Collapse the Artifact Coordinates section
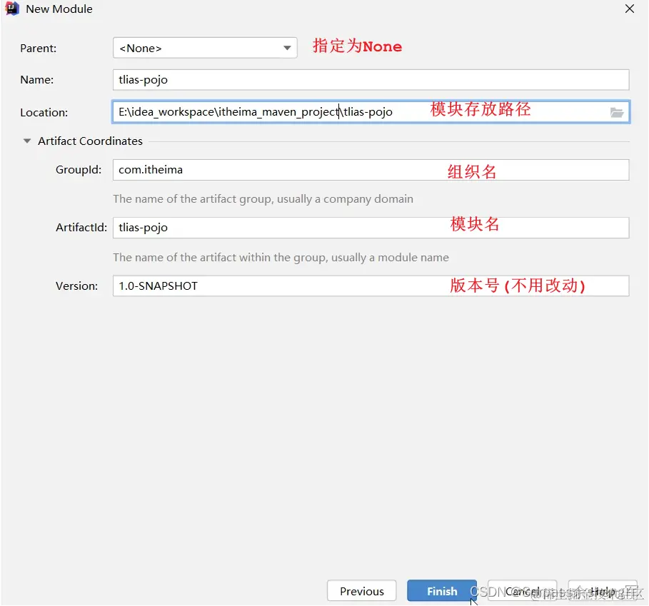The image size is (649, 606). (27, 141)
